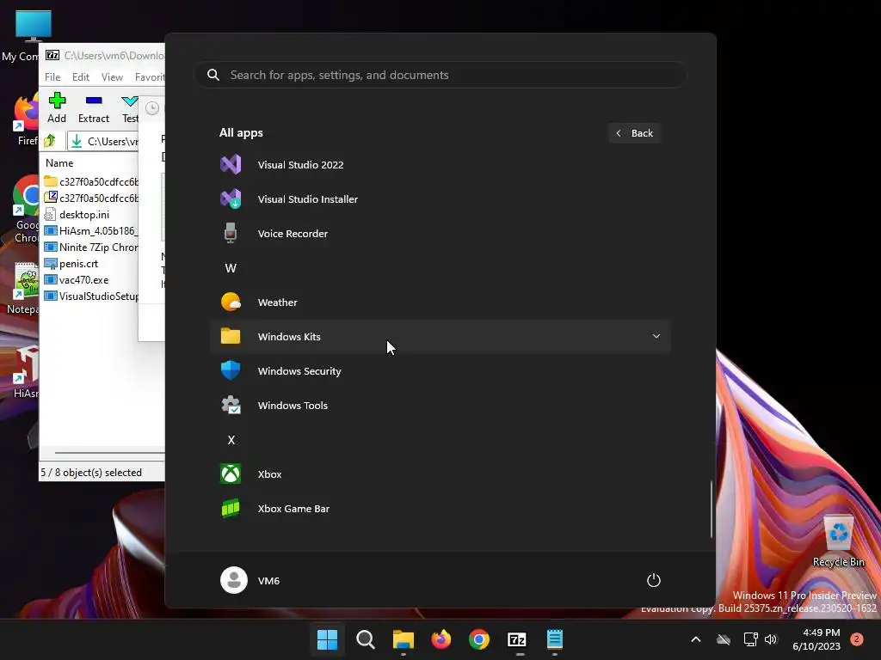Open the power options button
881x660 pixels.
tap(654, 580)
